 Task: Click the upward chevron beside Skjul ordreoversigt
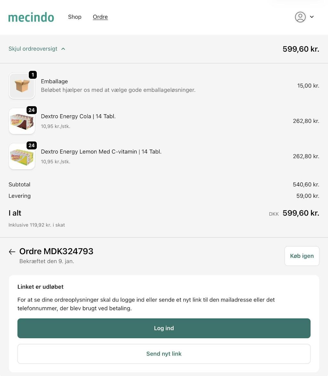(63, 49)
